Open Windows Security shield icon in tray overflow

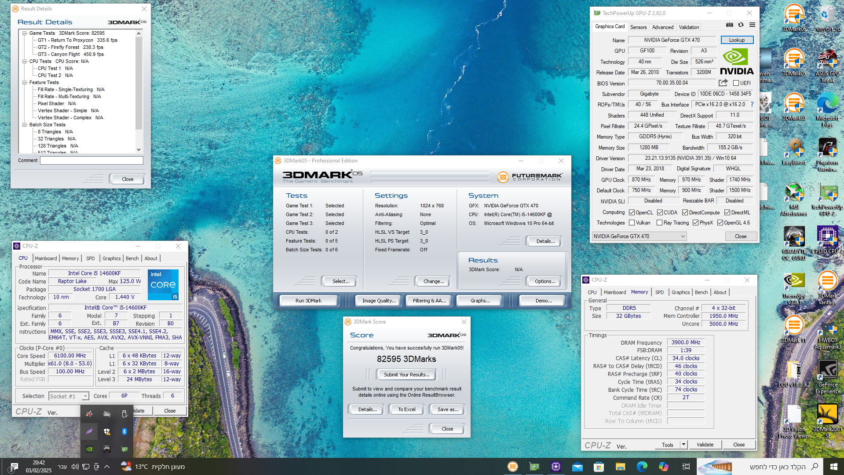(x=107, y=431)
